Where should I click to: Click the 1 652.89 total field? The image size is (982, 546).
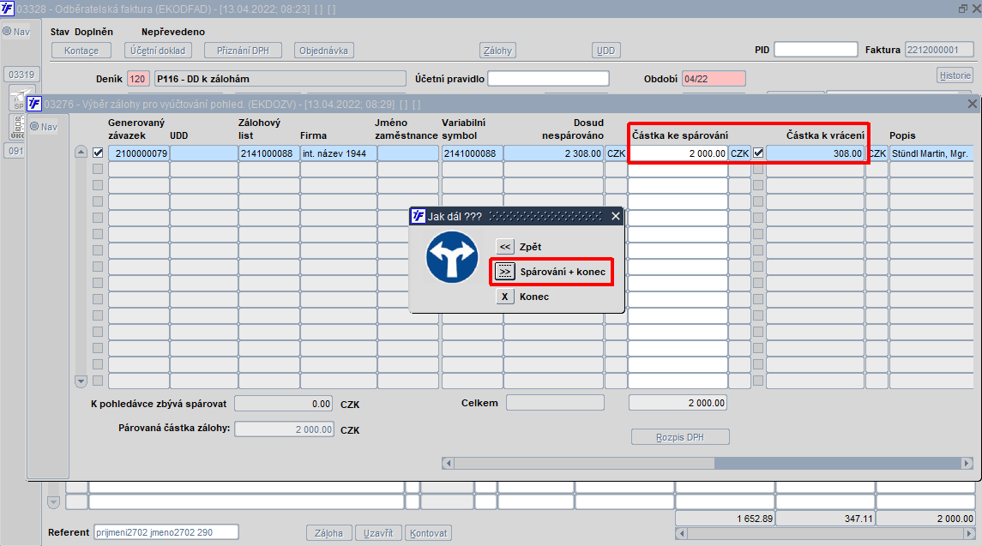click(726, 519)
